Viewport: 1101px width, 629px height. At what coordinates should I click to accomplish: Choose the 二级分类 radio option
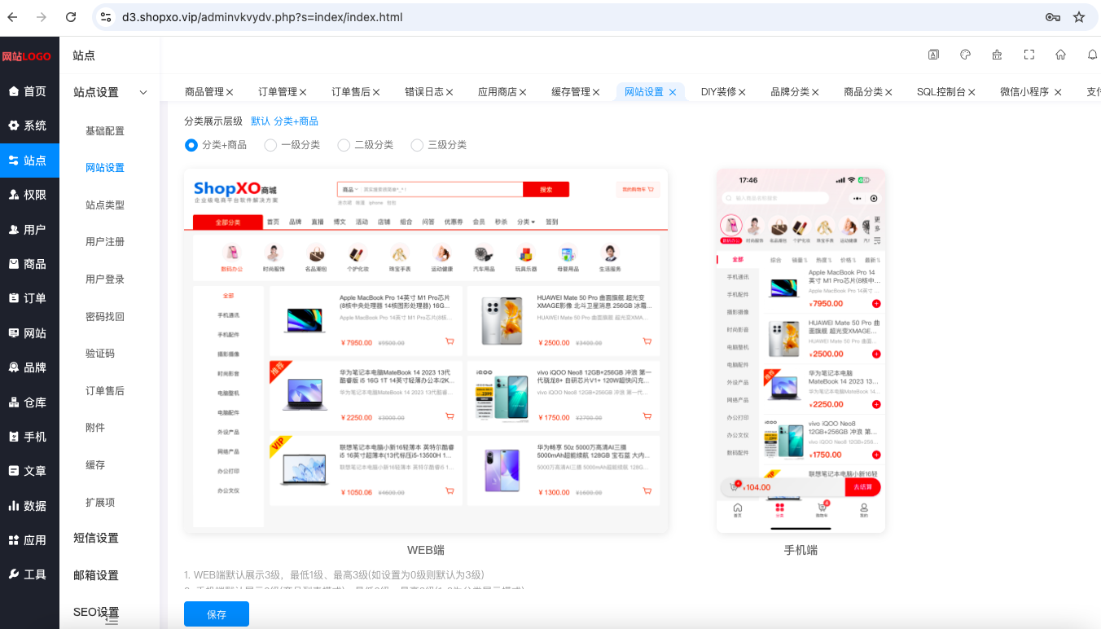click(344, 145)
